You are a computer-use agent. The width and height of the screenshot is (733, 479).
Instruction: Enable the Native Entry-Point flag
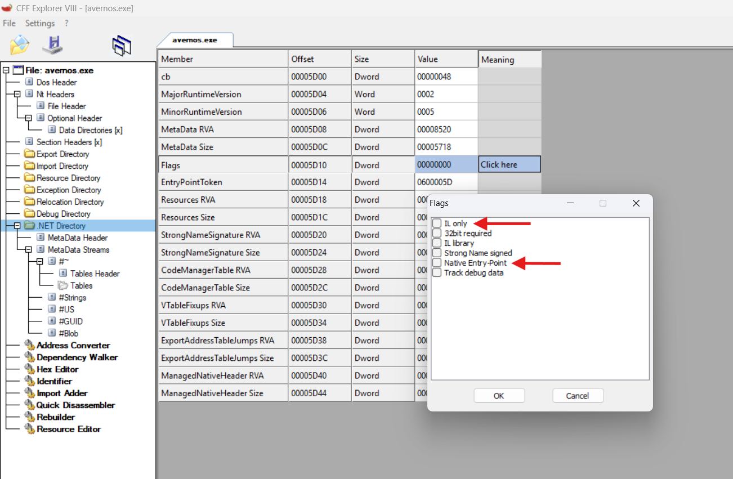(437, 263)
